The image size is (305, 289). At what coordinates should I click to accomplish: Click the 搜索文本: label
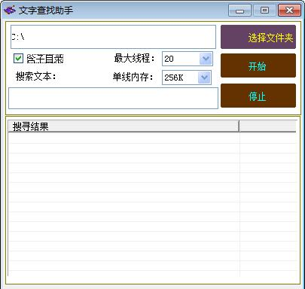36,77
